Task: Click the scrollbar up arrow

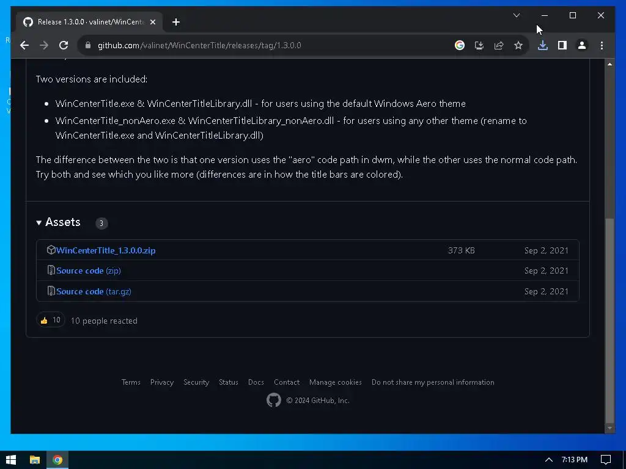Action: (609, 64)
